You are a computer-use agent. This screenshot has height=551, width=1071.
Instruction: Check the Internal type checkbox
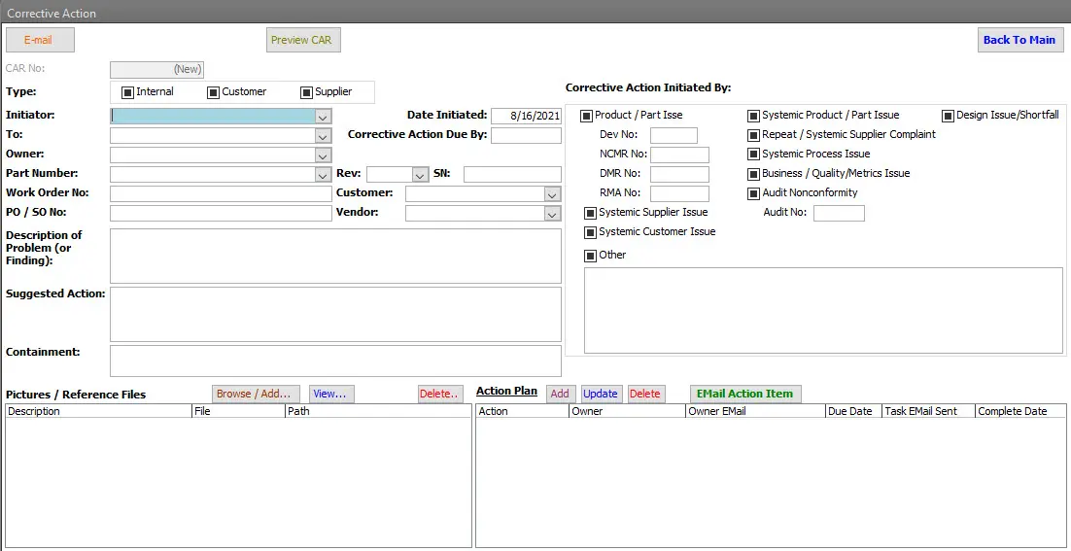(x=127, y=92)
